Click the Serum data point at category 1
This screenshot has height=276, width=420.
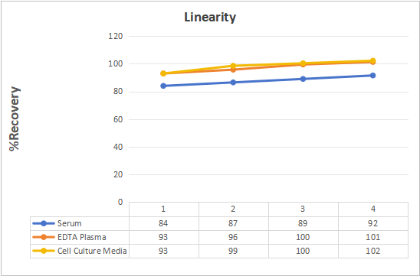click(163, 86)
